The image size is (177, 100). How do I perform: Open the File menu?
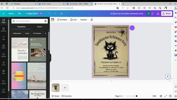point(19,14)
